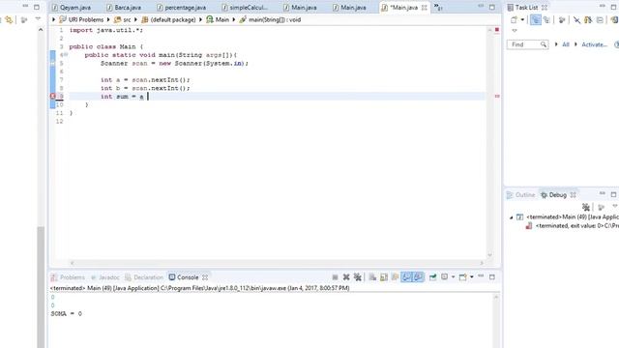
Task: Click Remove All Terminated icon in Debug view
Action: pyautogui.click(x=586, y=207)
